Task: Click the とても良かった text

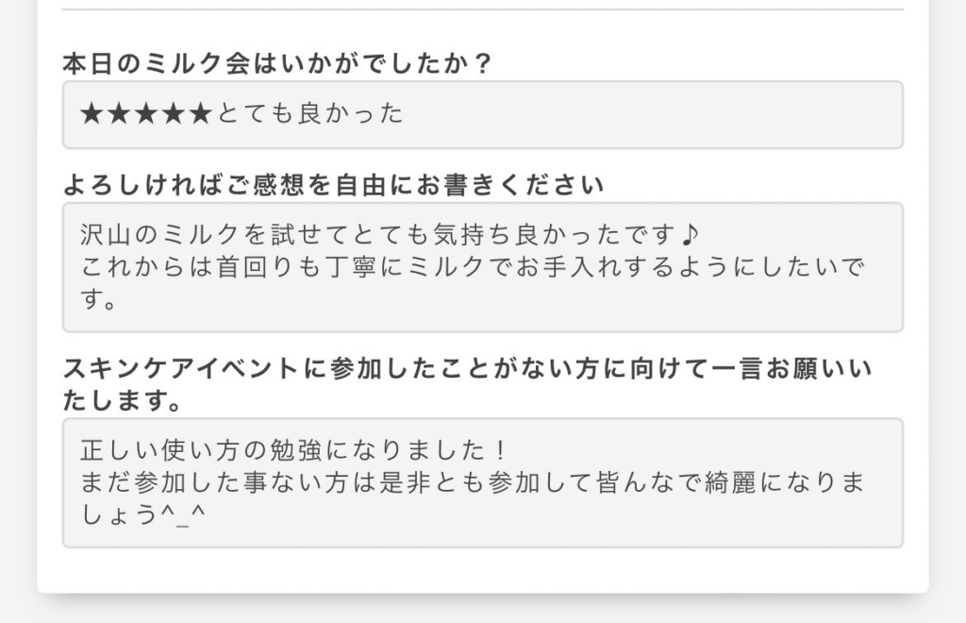Action: point(310,113)
